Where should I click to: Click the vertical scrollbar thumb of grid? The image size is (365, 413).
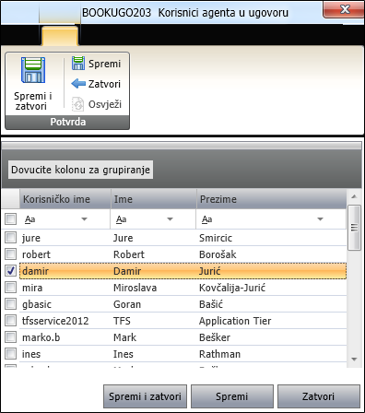pyautogui.click(x=354, y=228)
